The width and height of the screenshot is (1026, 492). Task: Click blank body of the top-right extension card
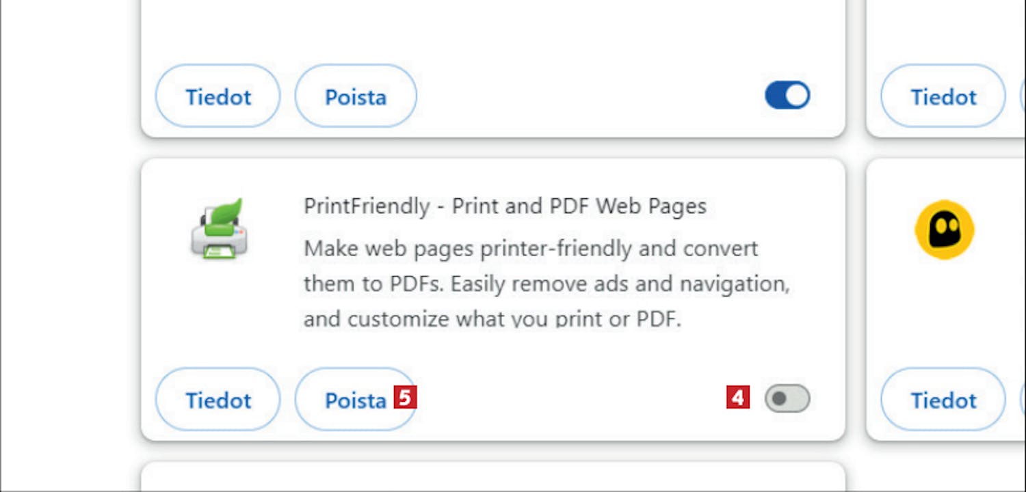point(946,31)
